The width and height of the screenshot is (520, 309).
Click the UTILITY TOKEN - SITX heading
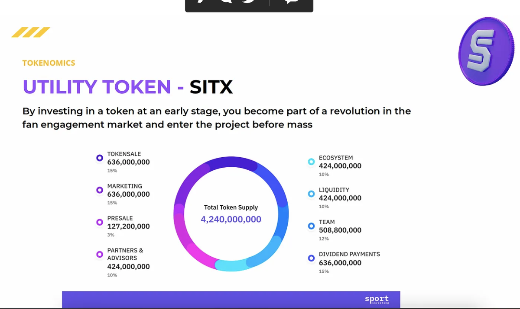[x=128, y=87]
